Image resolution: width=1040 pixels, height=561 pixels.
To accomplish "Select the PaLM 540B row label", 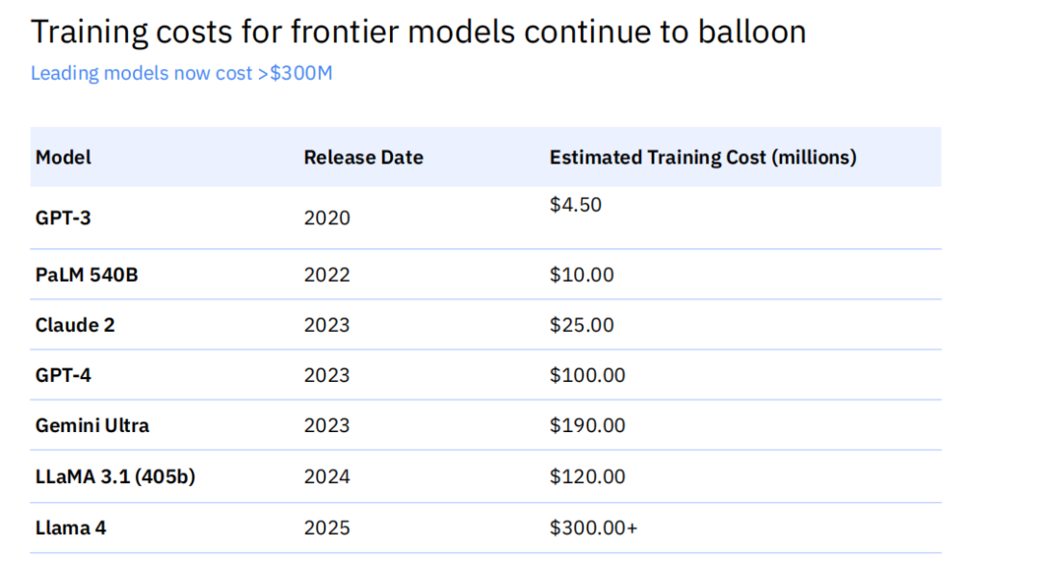I will pyautogui.click(x=87, y=274).
